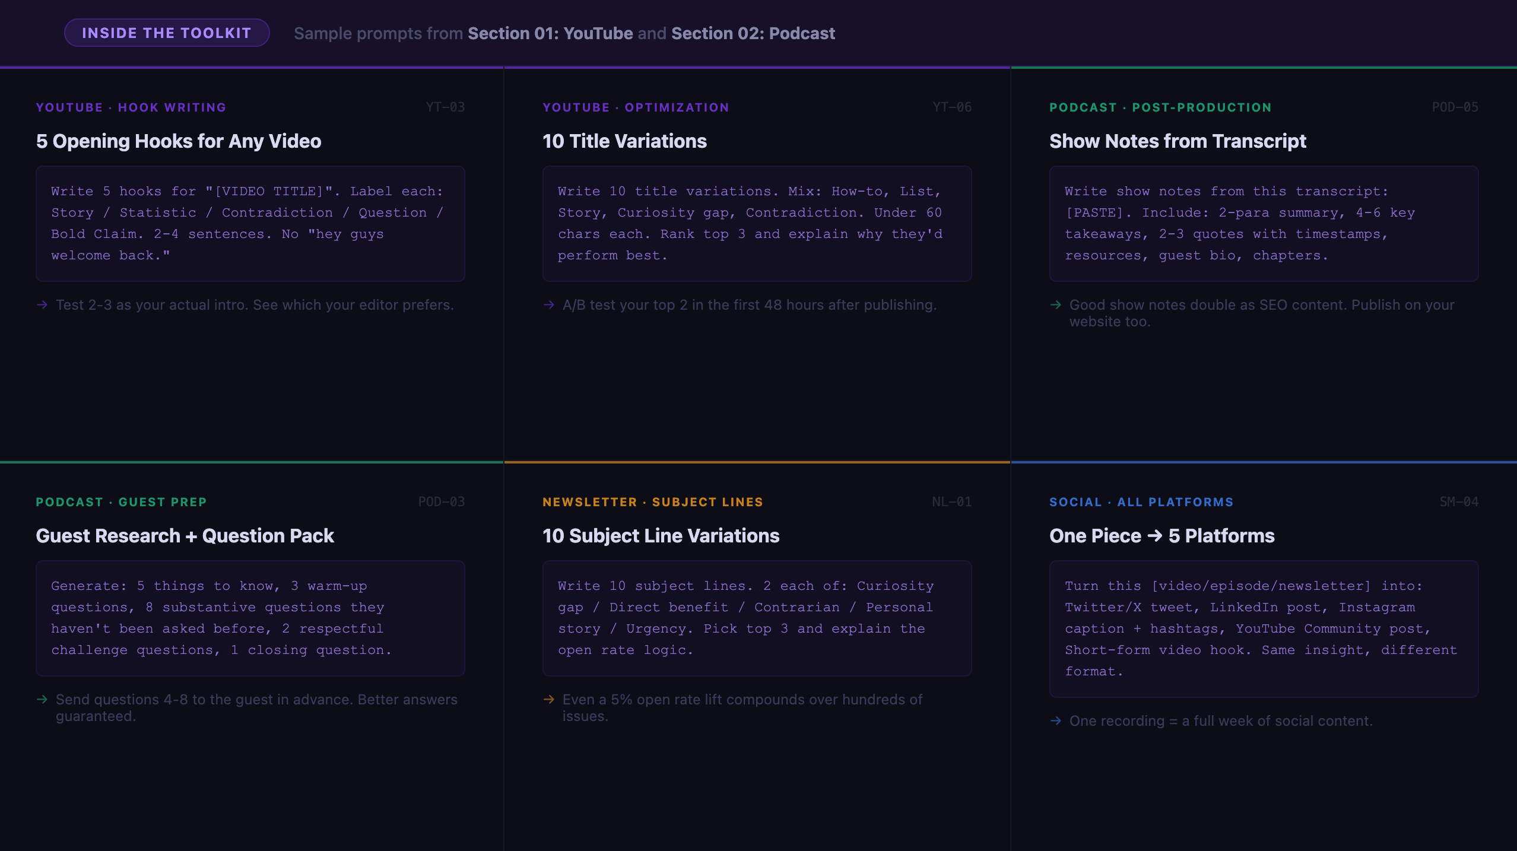The width and height of the screenshot is (1517, 851).
Task: Open the PODCAST · GUEST PREP category label
Action: tap(120, 501)
